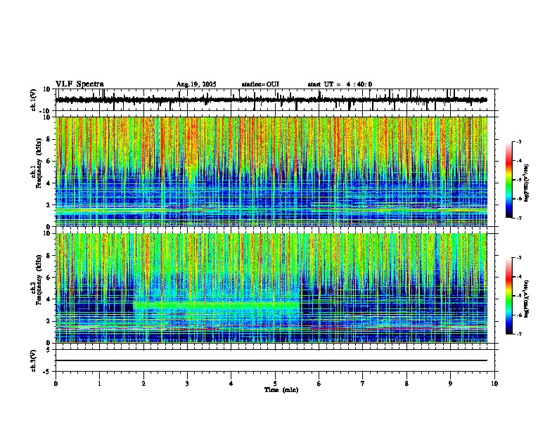Click time axis tick label "5" minutes
Screen dimensions: 557x430
[275, 384]
